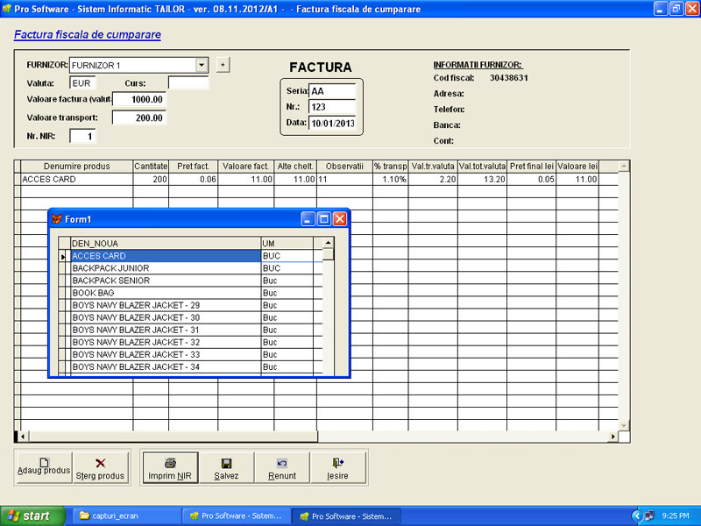Click the Valoare lei column header
701x526 pixels.
tap(577, 167)
